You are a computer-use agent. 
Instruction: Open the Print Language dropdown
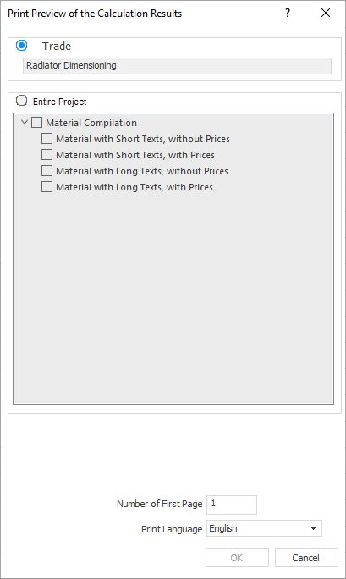coord(264,528)
